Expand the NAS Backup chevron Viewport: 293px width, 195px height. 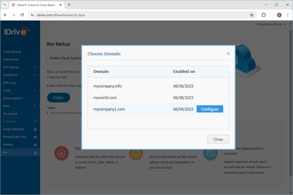35,67
